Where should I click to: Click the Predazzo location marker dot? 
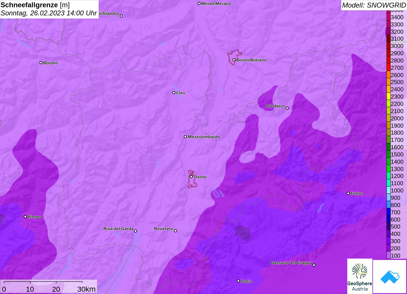tap(287, 108)
